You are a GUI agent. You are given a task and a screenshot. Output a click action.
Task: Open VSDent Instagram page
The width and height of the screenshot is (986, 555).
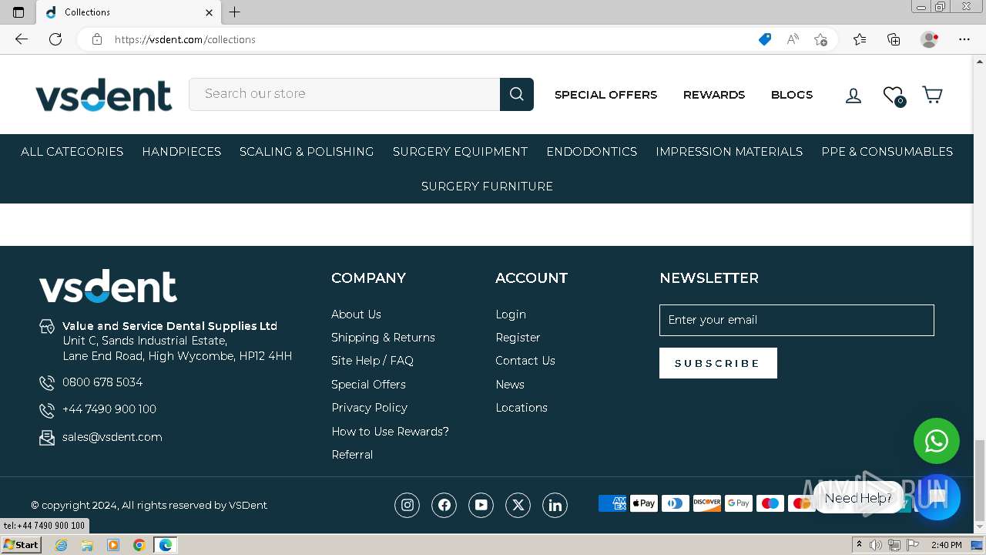click(x=407, y=505)
